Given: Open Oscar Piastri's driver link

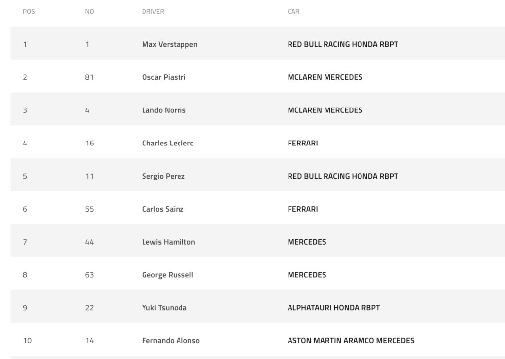Looking at the screenshot, I should point(164,77).
